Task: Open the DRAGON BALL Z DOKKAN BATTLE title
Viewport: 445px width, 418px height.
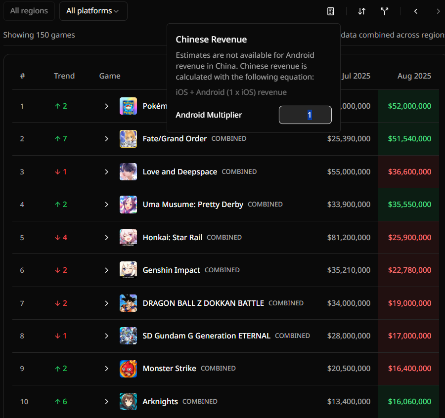Action: click(x=203, y=303)
